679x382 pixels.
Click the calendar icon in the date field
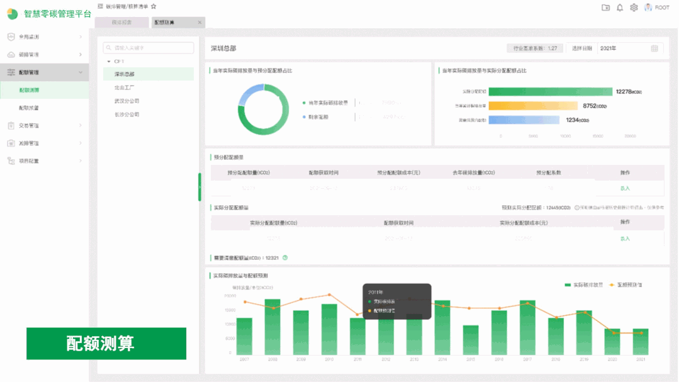tap(654, 48)
